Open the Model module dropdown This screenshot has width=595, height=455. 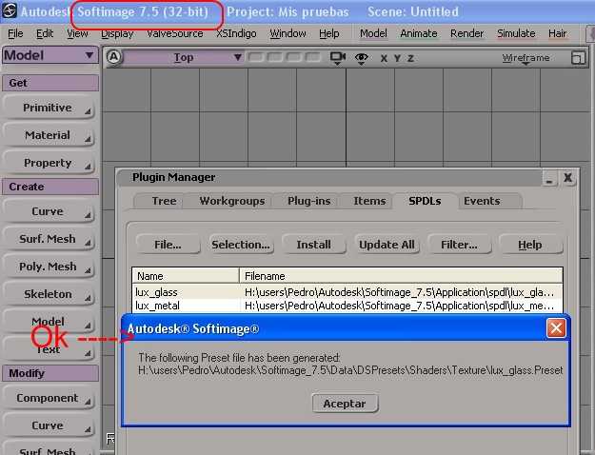tap(50, 55)
